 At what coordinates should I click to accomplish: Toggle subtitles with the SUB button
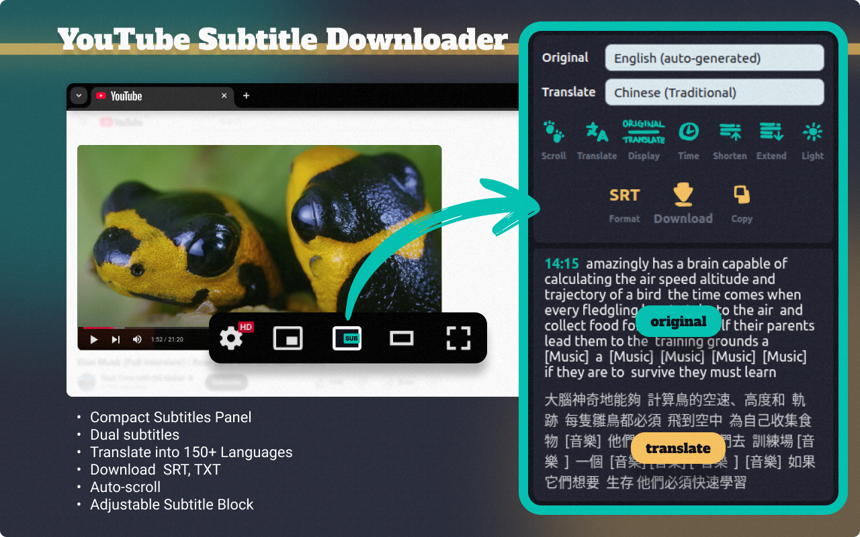349,339
